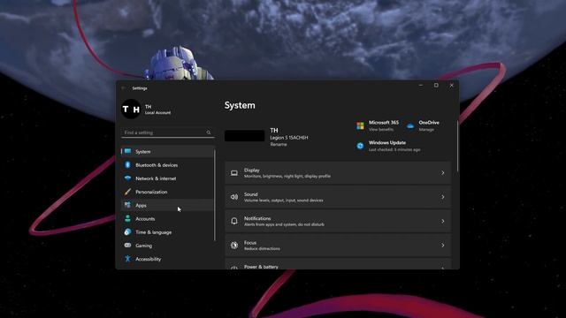Click the Apps grid icon

(x=127, y=205)
